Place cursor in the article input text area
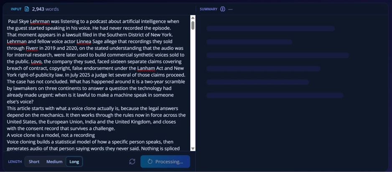392x172 pixels. (96, 83)
